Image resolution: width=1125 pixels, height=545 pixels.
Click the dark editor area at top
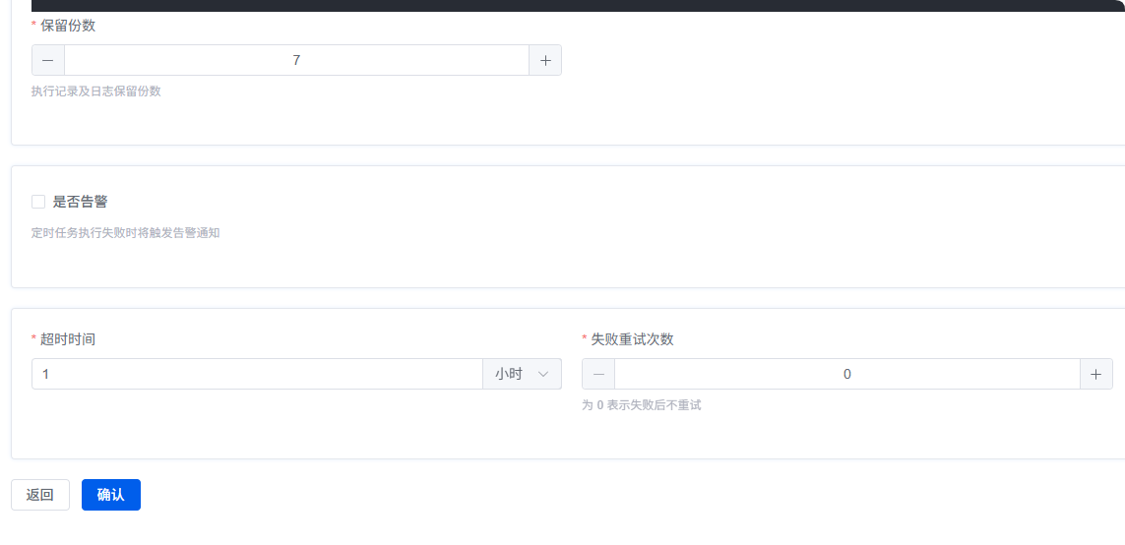click(578, 5)
